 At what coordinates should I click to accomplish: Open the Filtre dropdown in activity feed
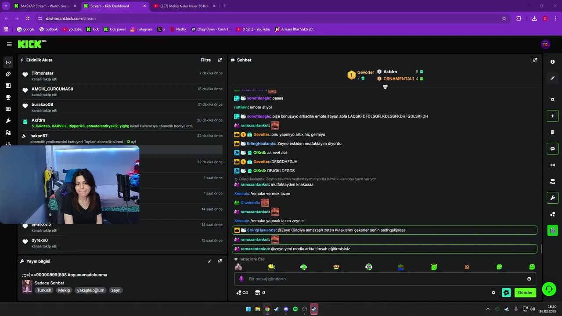(x=205, y=60)
